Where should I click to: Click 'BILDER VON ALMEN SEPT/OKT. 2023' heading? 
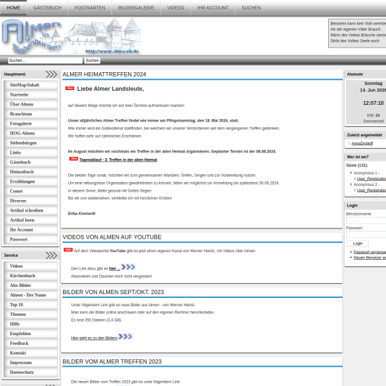[x=113, y=292]
